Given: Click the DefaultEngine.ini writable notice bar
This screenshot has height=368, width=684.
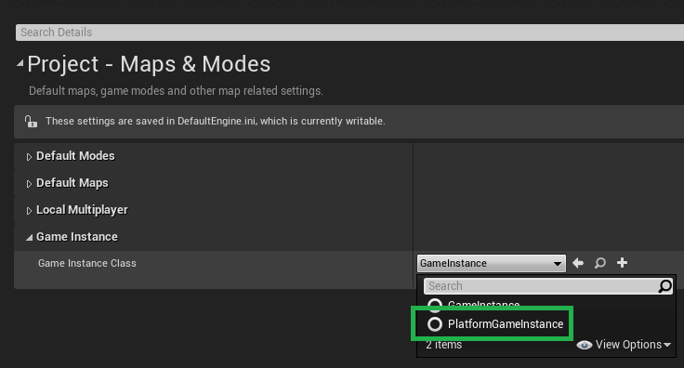Looking at the screenshot, I should point(349,121).
